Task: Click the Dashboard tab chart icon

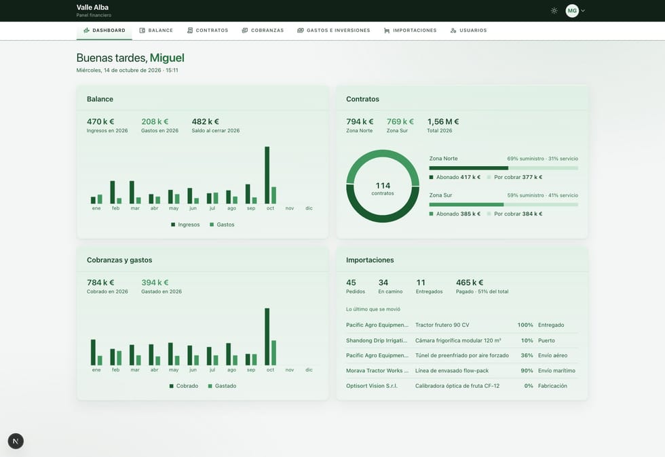Action: click(87, 30)
